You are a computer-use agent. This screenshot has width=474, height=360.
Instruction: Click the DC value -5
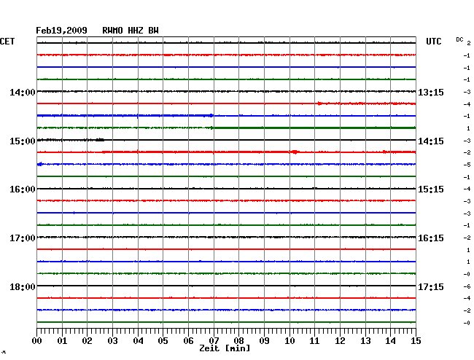467,165
